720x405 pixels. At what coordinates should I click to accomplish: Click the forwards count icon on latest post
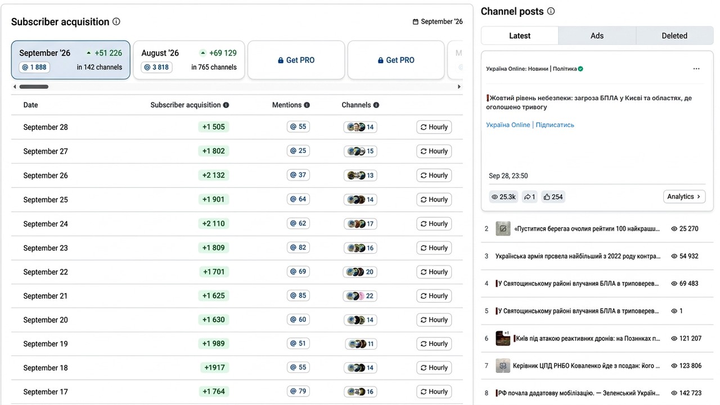529,197
